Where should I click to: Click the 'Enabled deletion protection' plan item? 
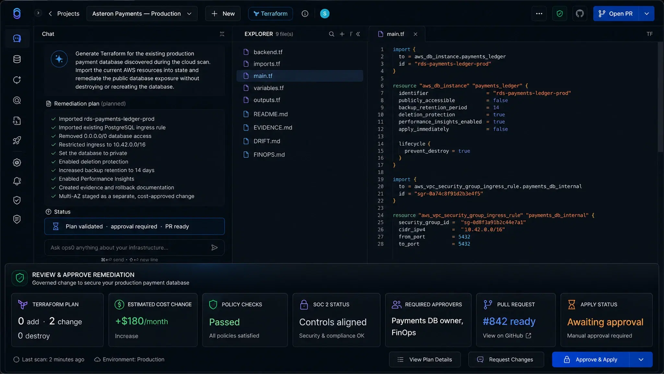[x=93, y=162]
